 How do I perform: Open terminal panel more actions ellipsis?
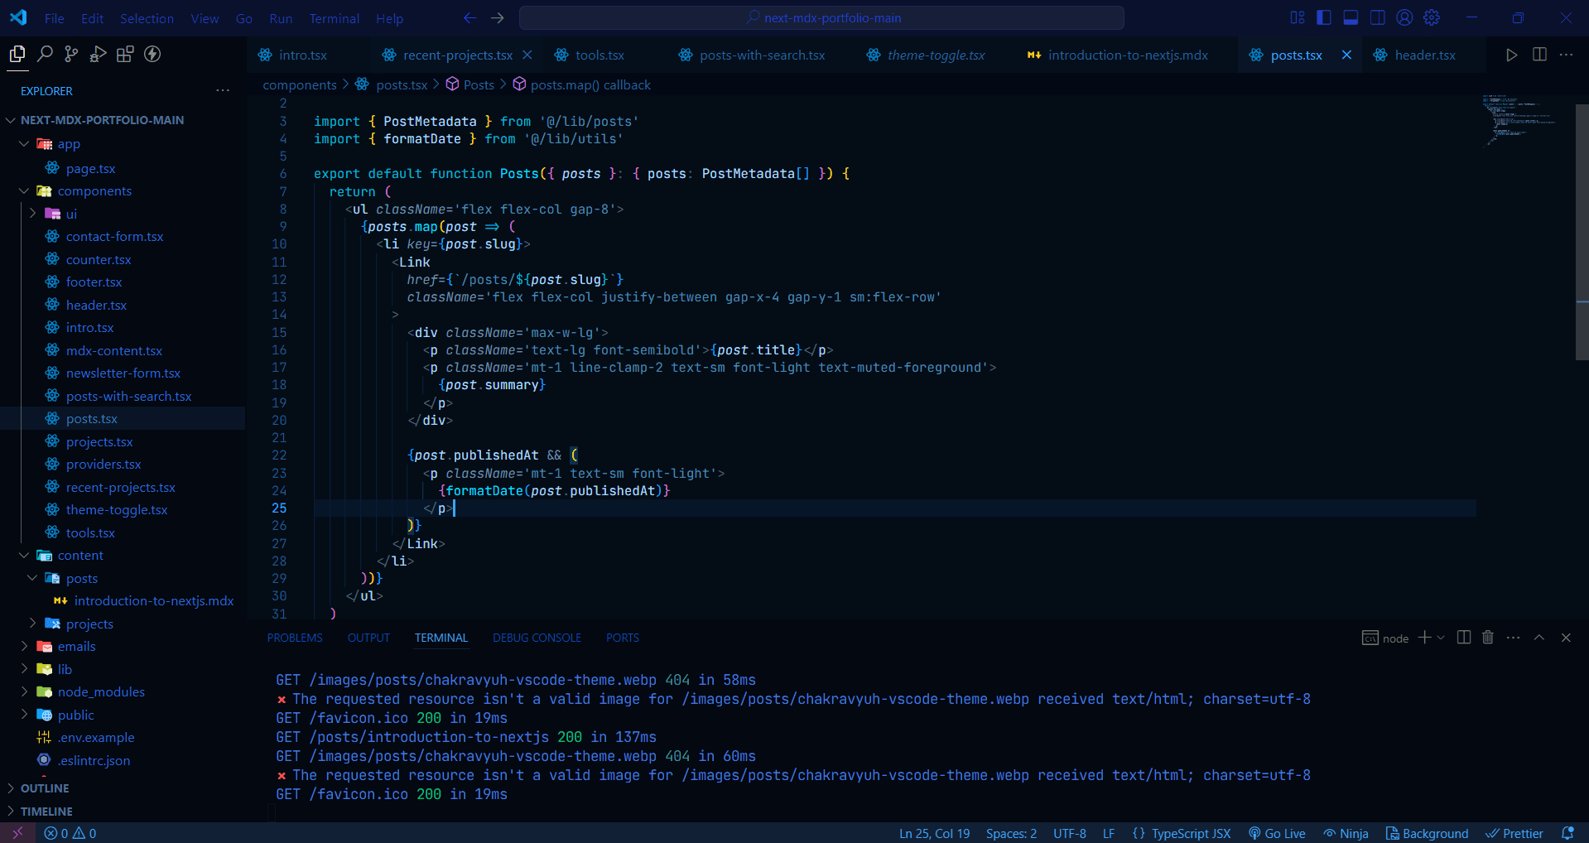1513,638
